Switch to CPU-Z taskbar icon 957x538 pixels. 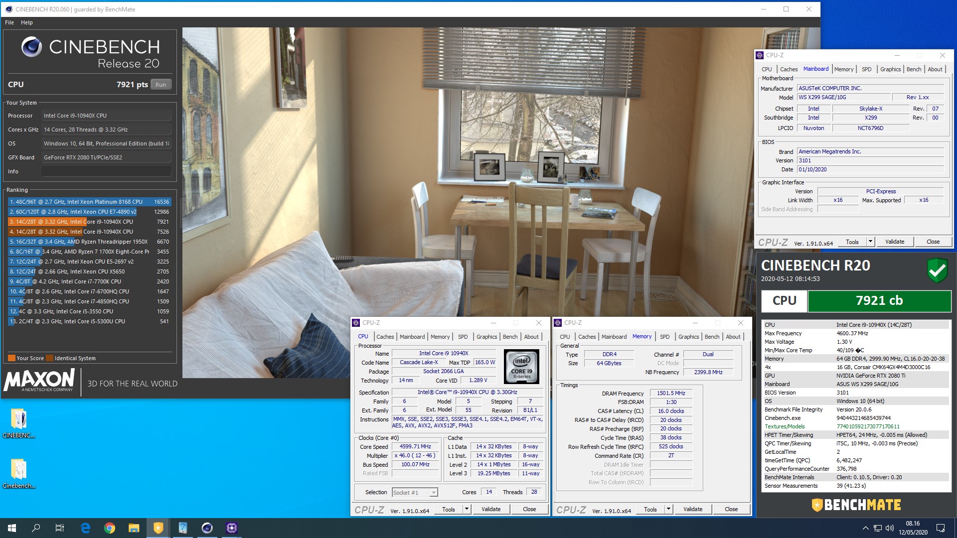(232, 528)
